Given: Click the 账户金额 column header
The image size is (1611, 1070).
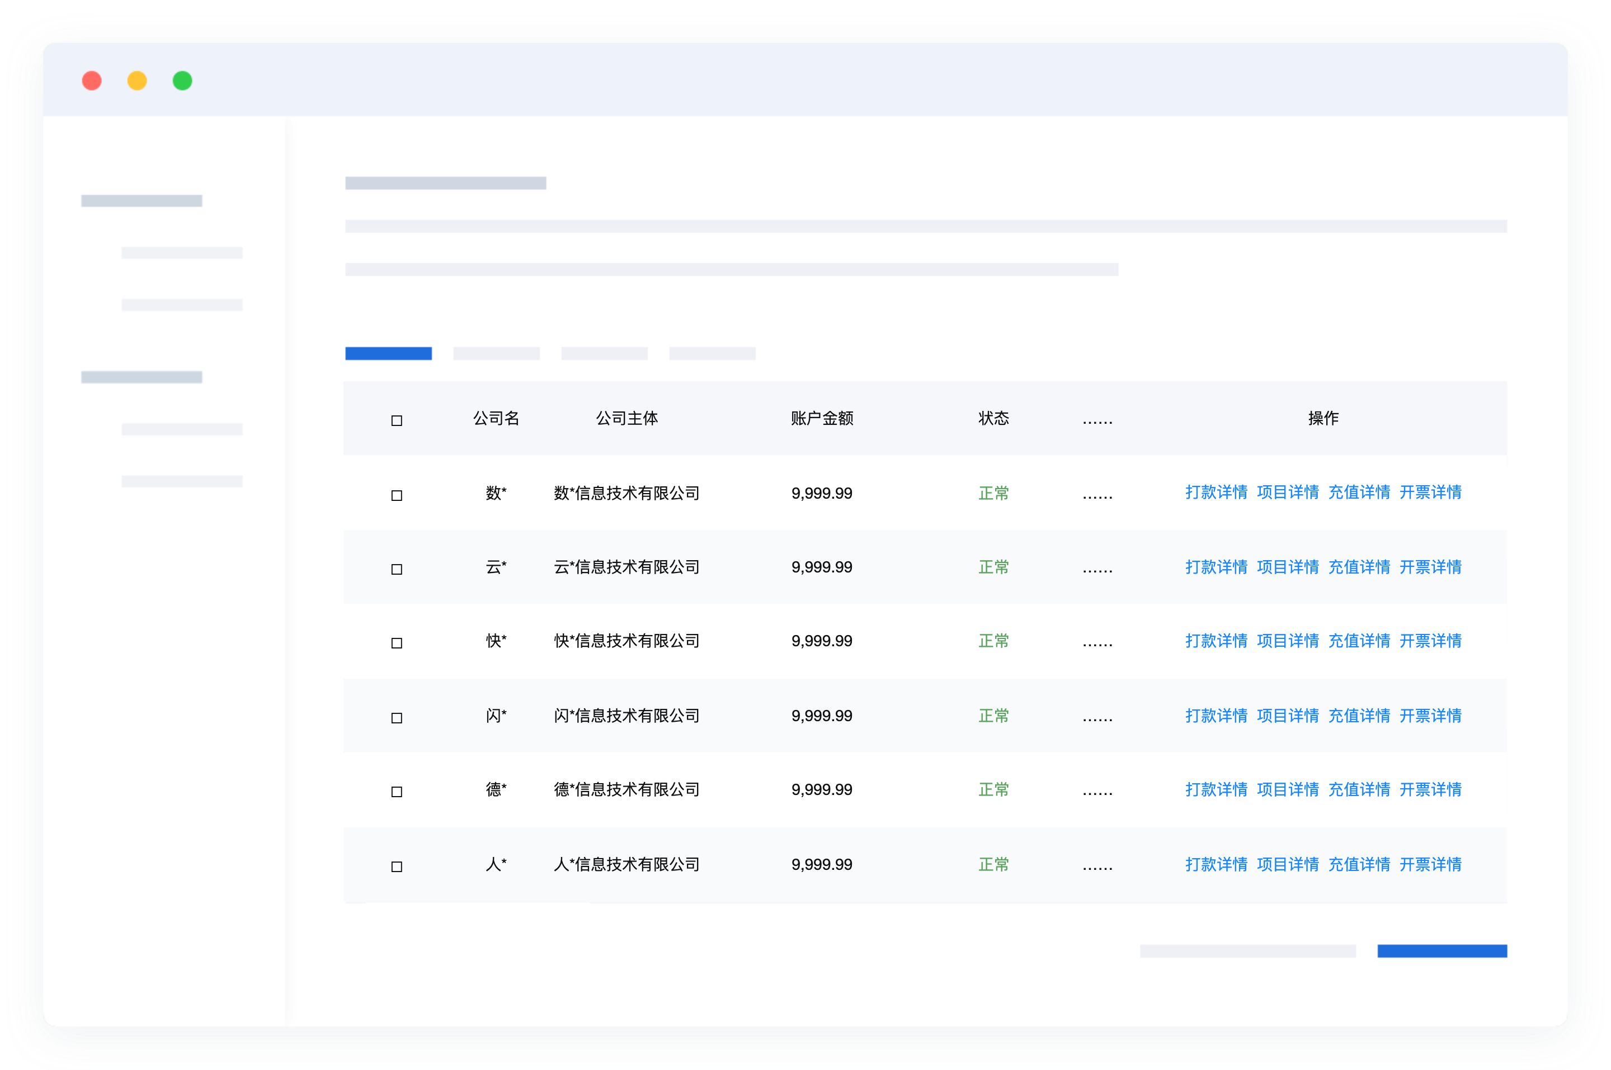Looking at the screenshot, I should (x=822, y=418).
